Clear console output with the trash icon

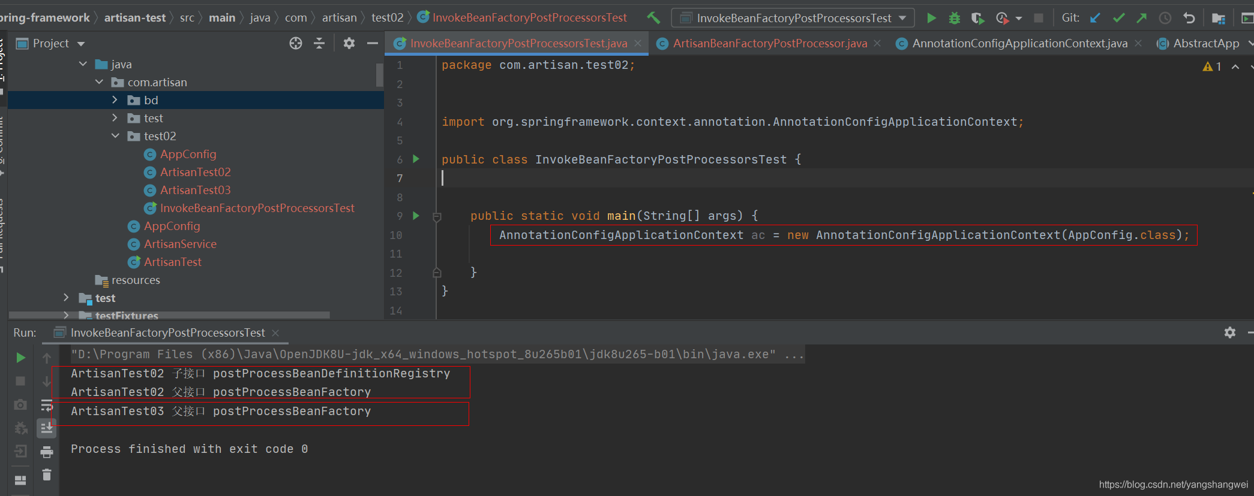(47, 475)
